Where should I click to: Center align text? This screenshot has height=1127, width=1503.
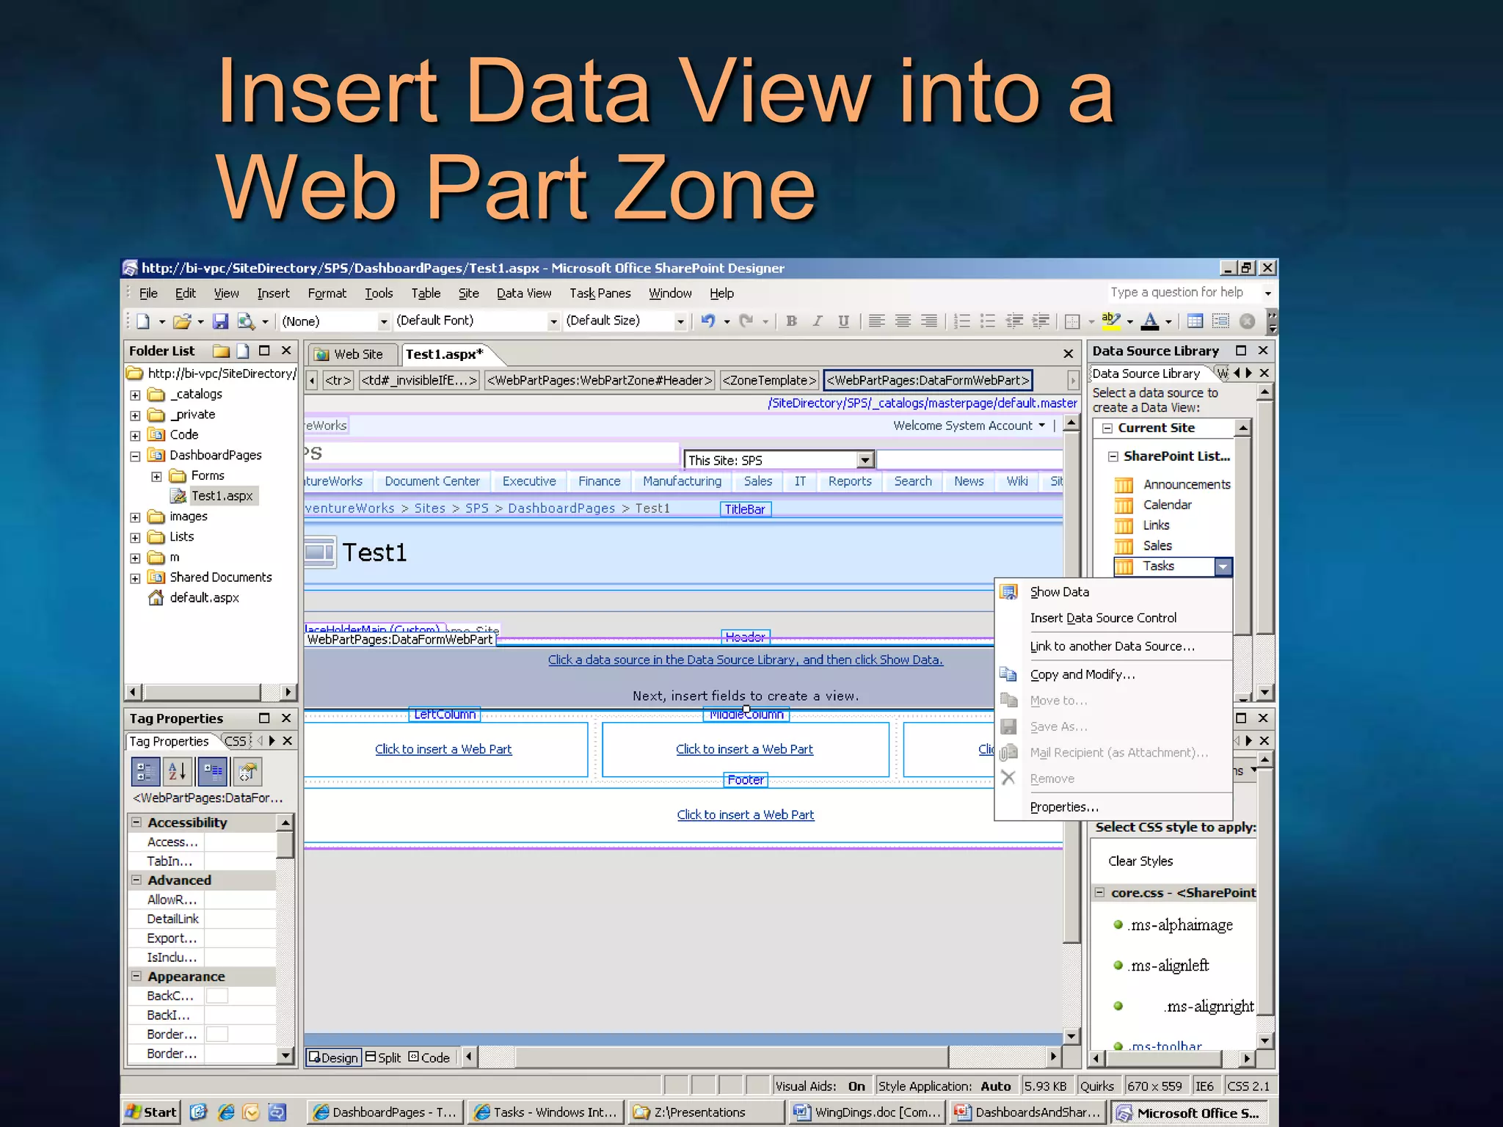tap(903, 321)
